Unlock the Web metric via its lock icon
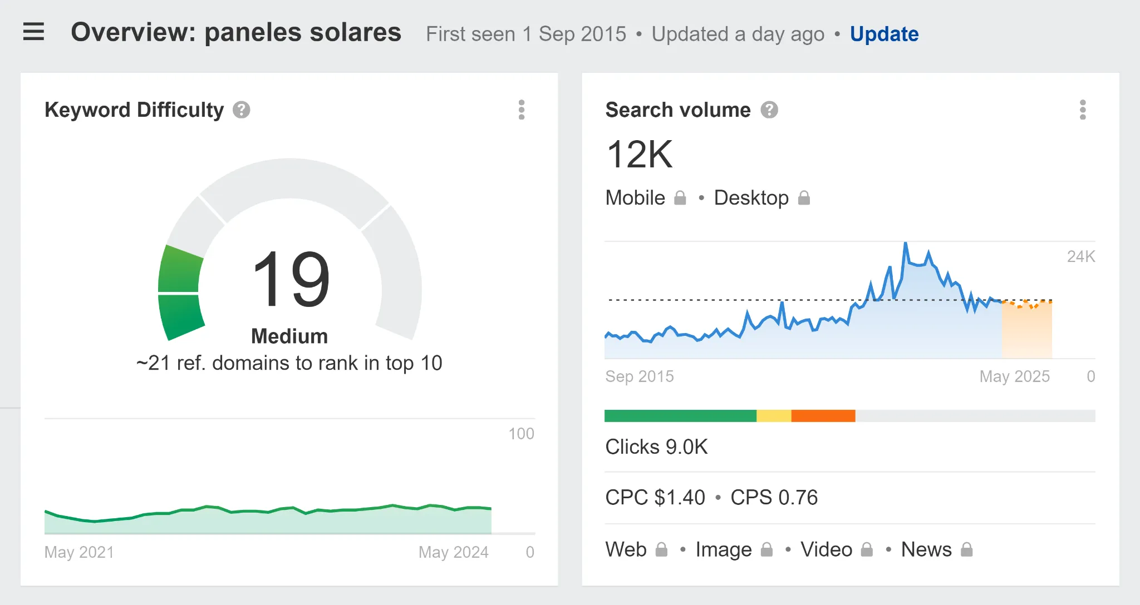This screenshot has height=605, width=1140. point(662,549)
